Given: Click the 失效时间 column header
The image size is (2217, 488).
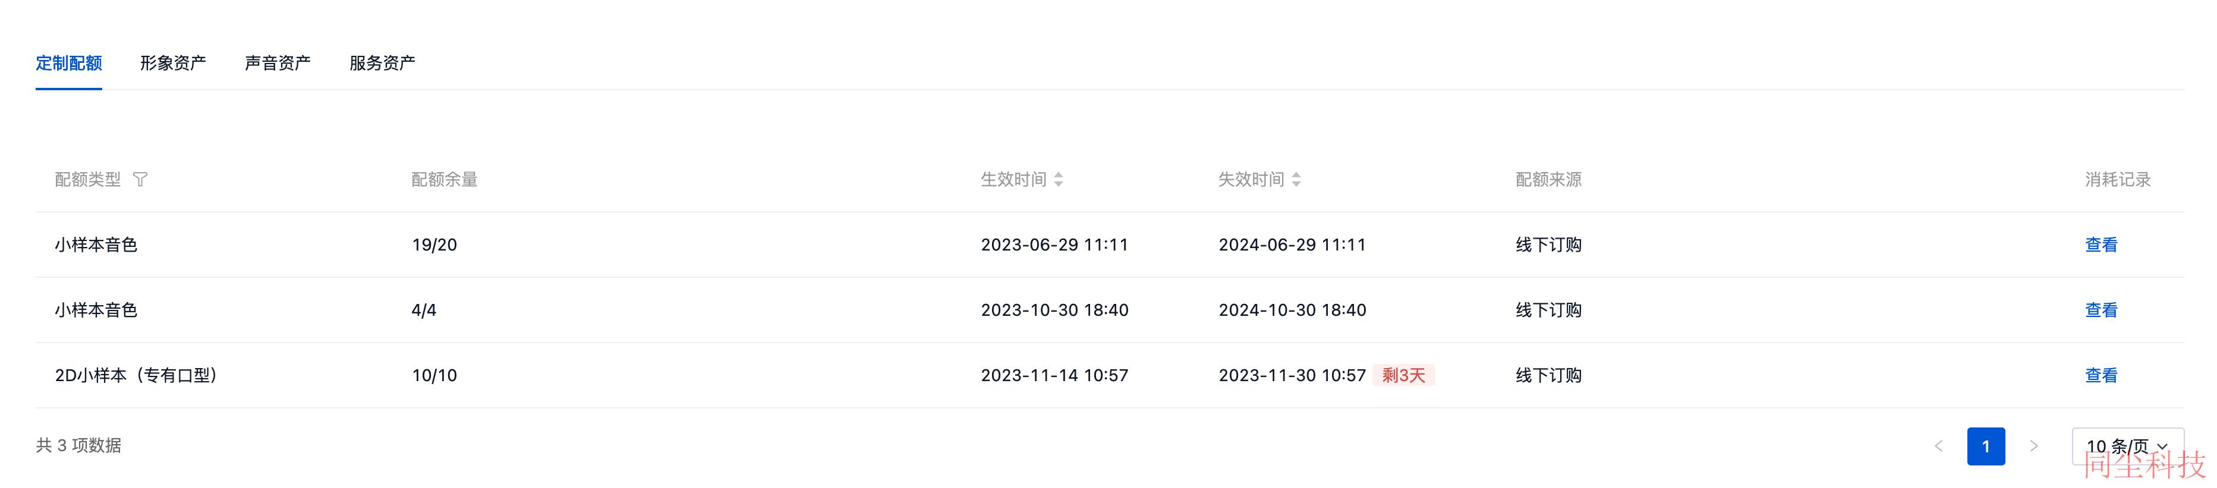Looking at the screenshot, I should pos(1251,179).
